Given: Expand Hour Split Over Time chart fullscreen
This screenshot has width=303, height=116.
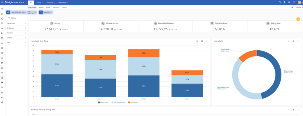Looking at the screenshot, I should click(197, 41).
